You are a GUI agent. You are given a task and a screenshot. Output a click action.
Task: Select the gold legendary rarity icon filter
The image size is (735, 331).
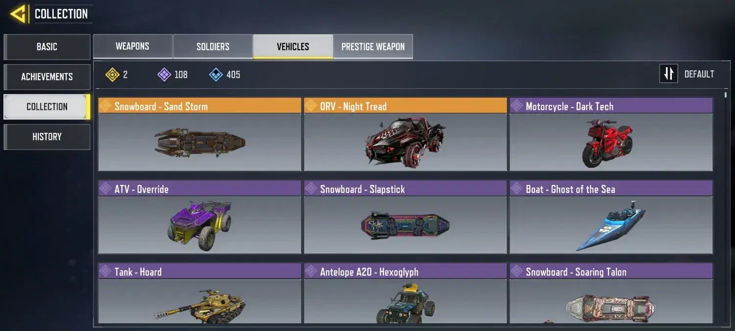(x=112, y=75)
